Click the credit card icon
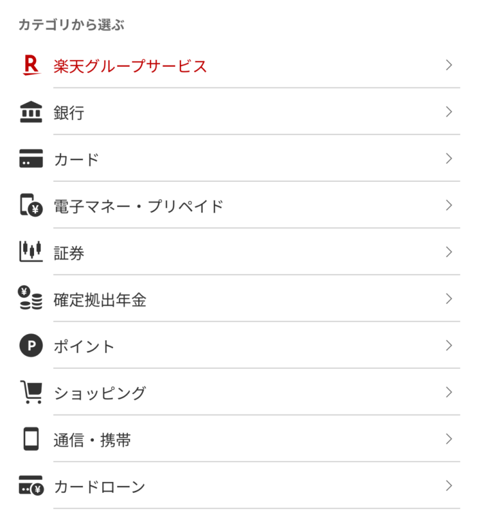The height and width of the screenshot is (516, 478). tap(31, 159)
